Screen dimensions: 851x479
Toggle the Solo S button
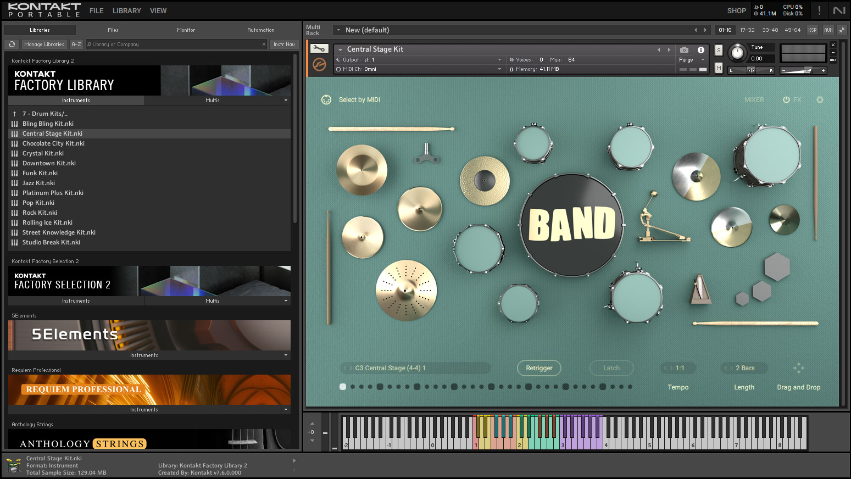point(719,50)
